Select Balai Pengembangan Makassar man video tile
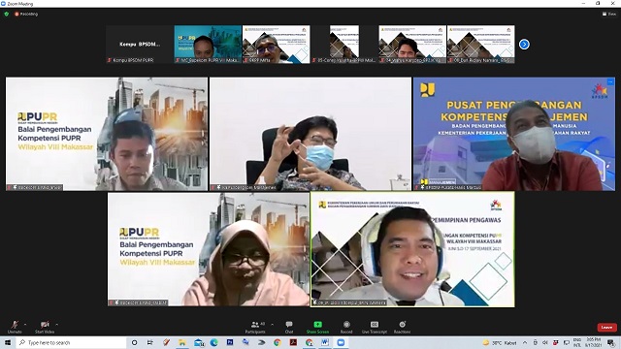 [107, 134]
